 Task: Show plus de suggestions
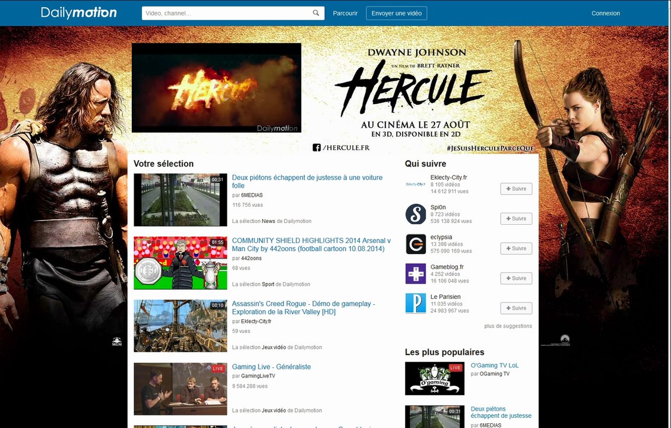pyautogui.click(x=508, y=326)
